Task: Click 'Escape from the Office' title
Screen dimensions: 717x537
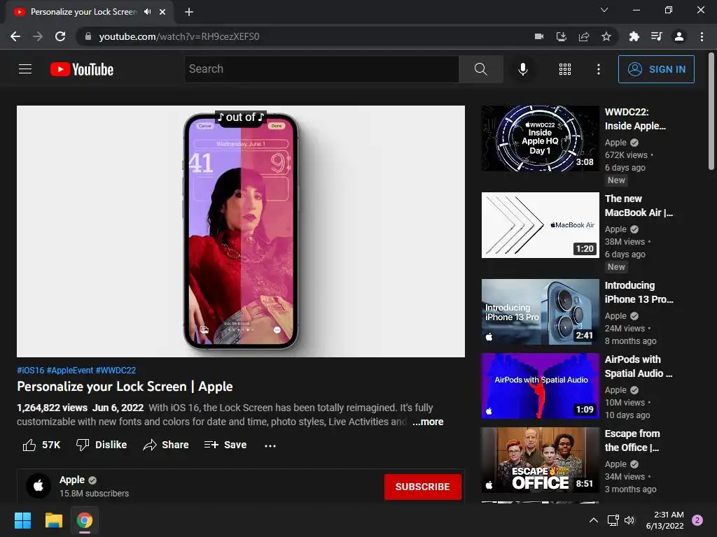Action: coord(632,441)
